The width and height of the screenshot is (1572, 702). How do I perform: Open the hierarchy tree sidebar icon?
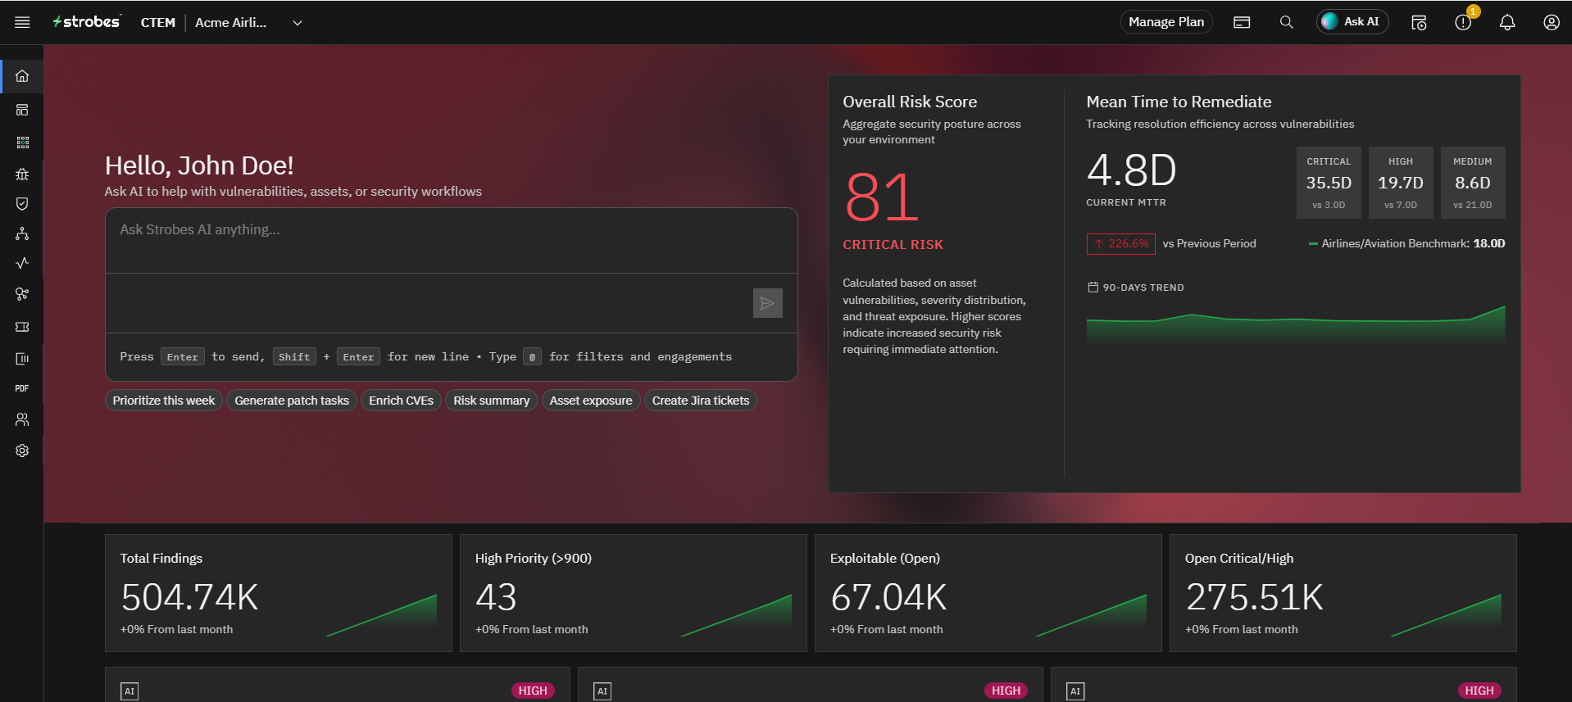[x=22, y=233]
